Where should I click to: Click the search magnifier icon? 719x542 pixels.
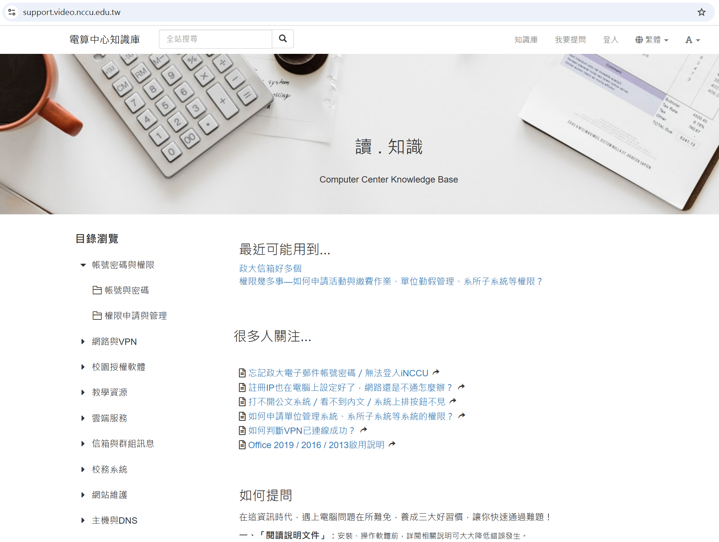coord(283,39)
